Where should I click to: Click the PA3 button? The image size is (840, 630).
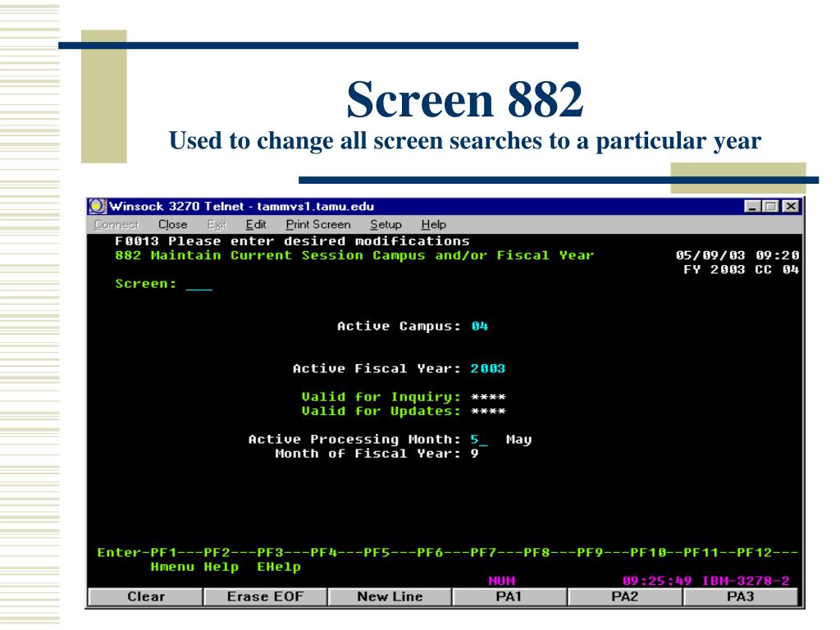click(741, 597)
